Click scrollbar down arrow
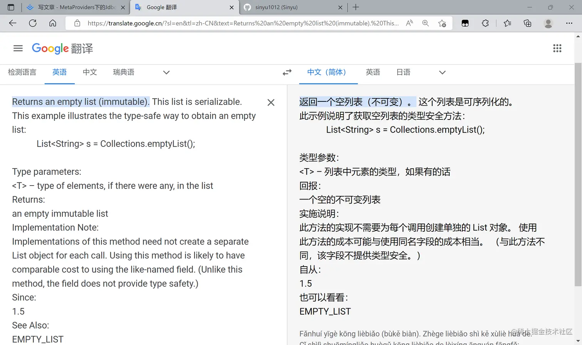Viewport: 582px width, 345px height. click(578, 341)
